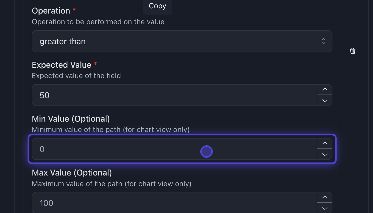
Task: Decrement Expected Value with down arrow
Action: [325, 101]
